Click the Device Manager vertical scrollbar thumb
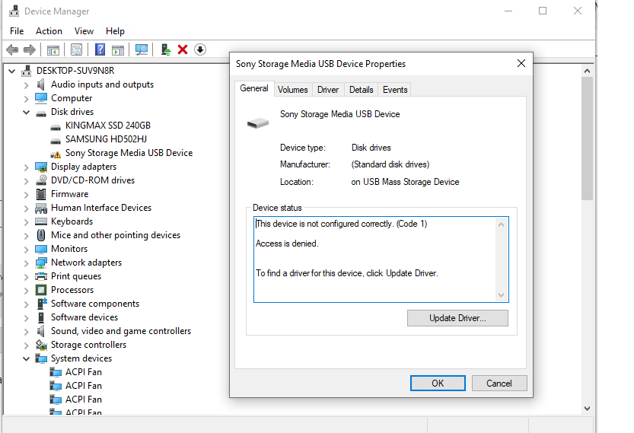Viewport: 634px width, 433px height. 587,138
